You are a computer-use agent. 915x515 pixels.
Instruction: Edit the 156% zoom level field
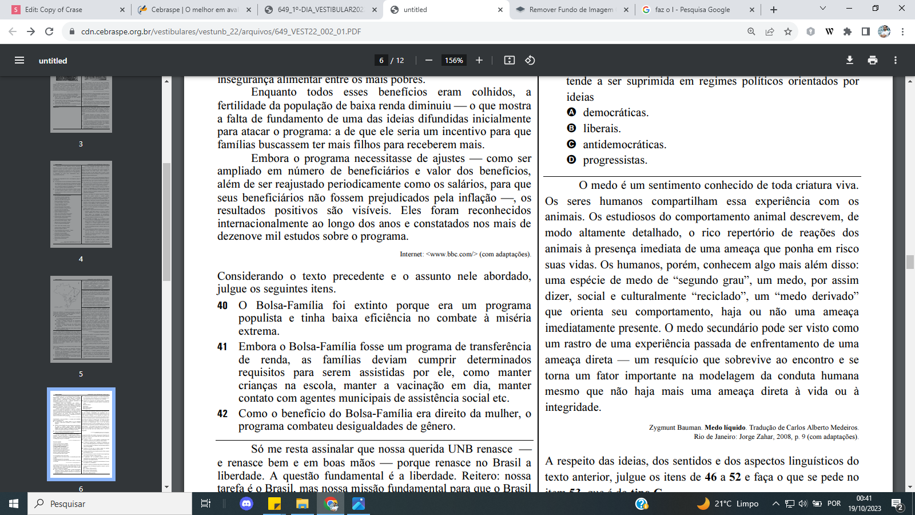[454, 60]
